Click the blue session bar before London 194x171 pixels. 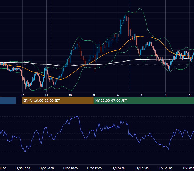[8, 101]
